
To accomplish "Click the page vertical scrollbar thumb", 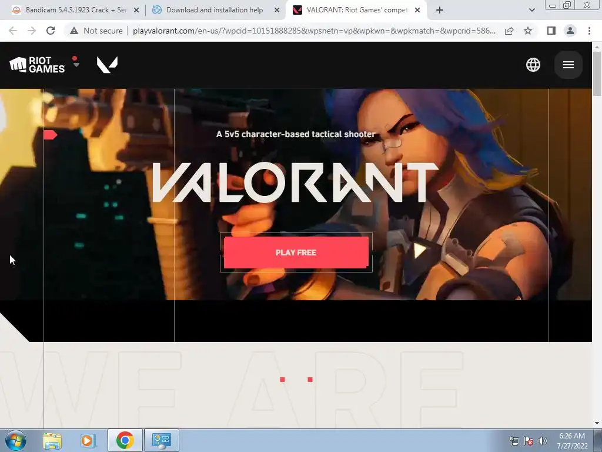I will [x=597, y=74].
